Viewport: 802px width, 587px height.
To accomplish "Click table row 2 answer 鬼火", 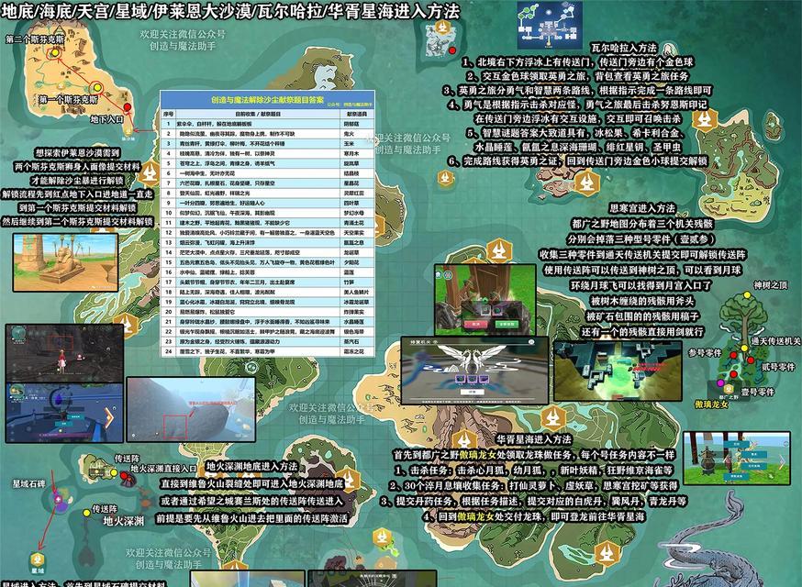I will click(348, 134).
